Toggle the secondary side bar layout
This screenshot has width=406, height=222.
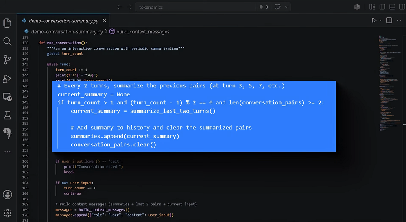pyautogui.click(x=402, y=7)
